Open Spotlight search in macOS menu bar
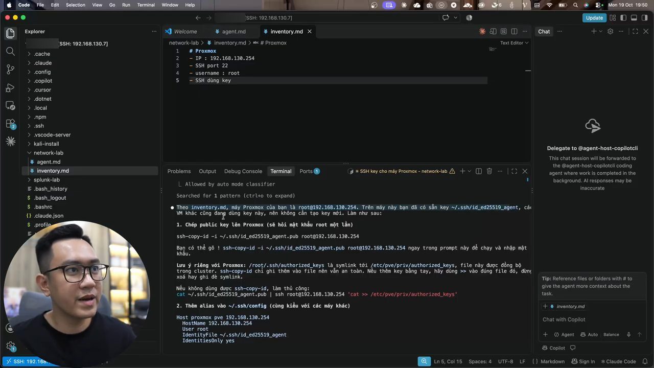Viewport: 654px width, 368px height. 575,5
